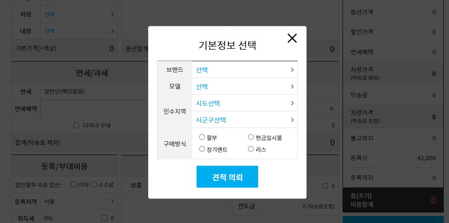Viewport: 449px width, 223px height.
Task: Select the 리스 purchase option
Action: [251, 149]
